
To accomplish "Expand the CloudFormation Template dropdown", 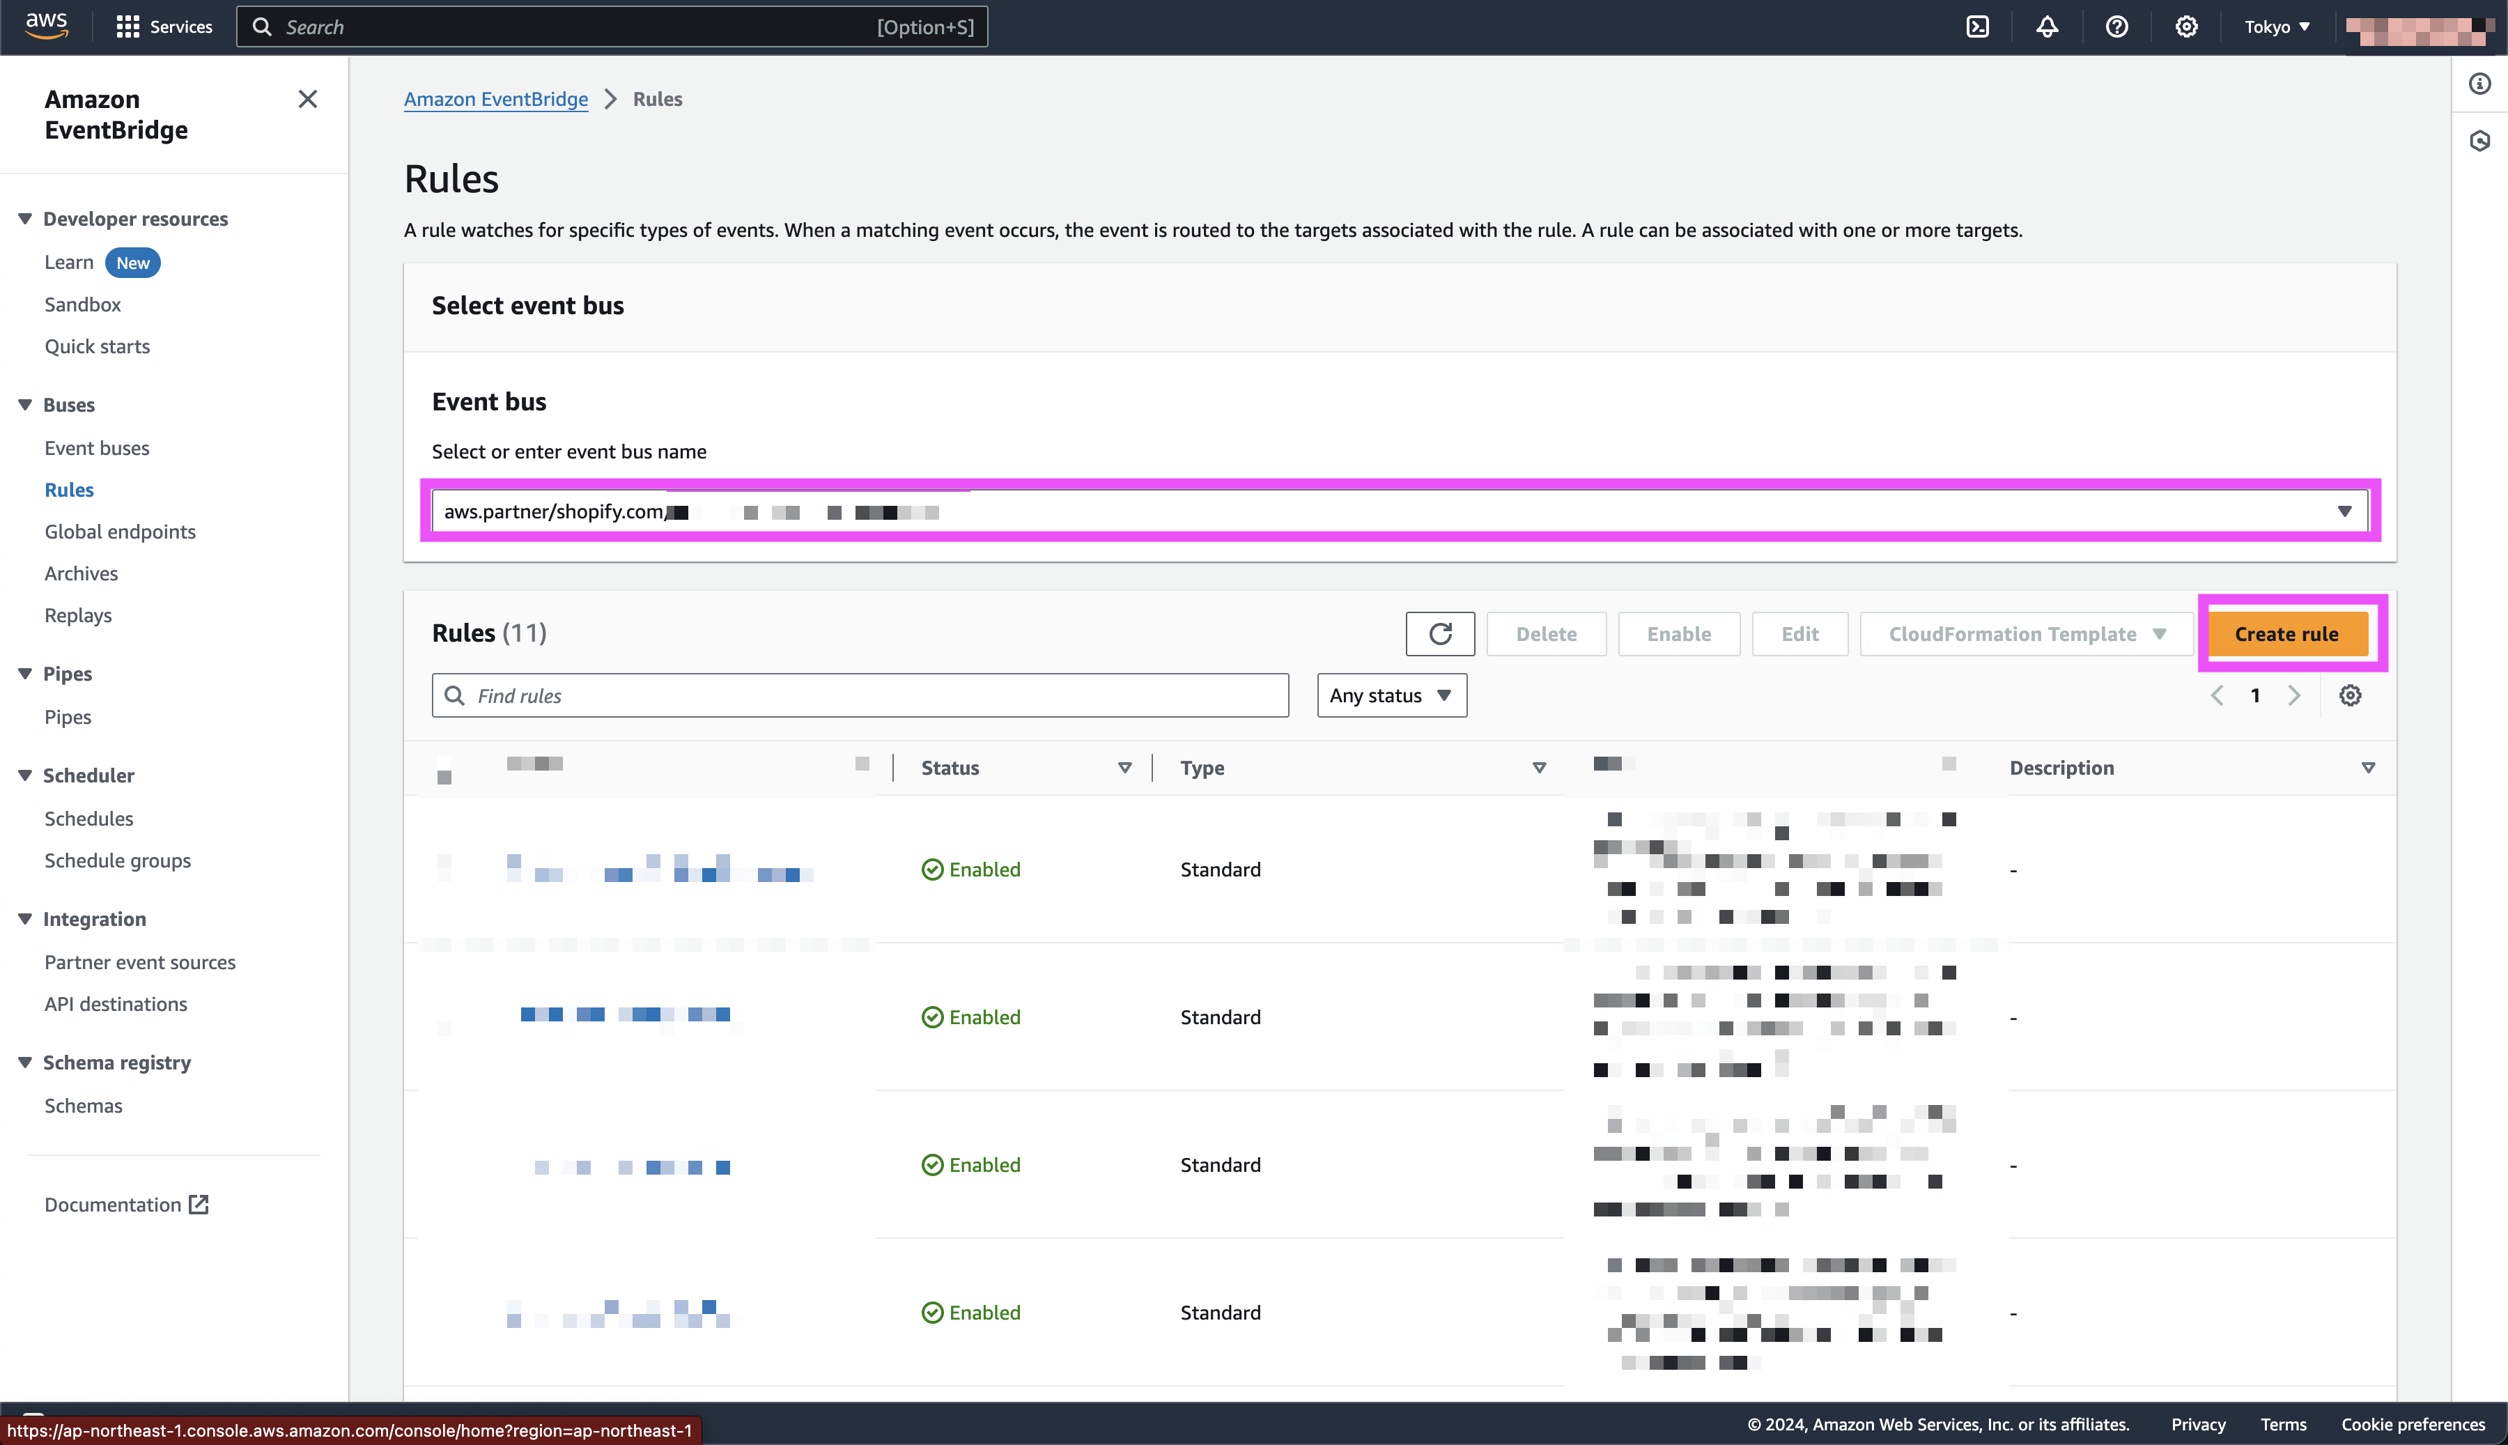I will click(2026, 634).
